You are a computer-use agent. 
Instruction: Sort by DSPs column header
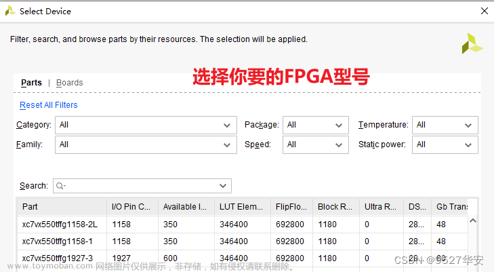(417, 207)
